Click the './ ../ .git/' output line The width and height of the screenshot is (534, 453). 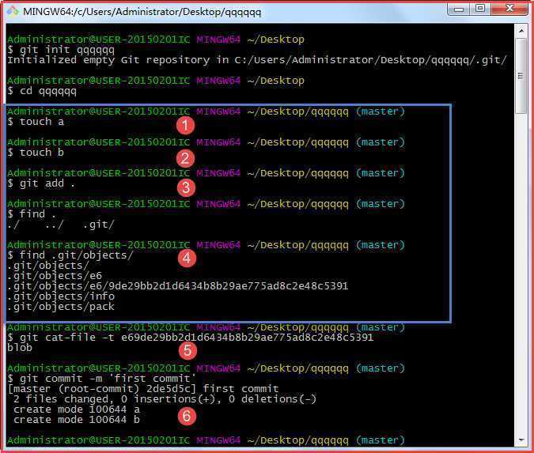(x=61, y=225)
